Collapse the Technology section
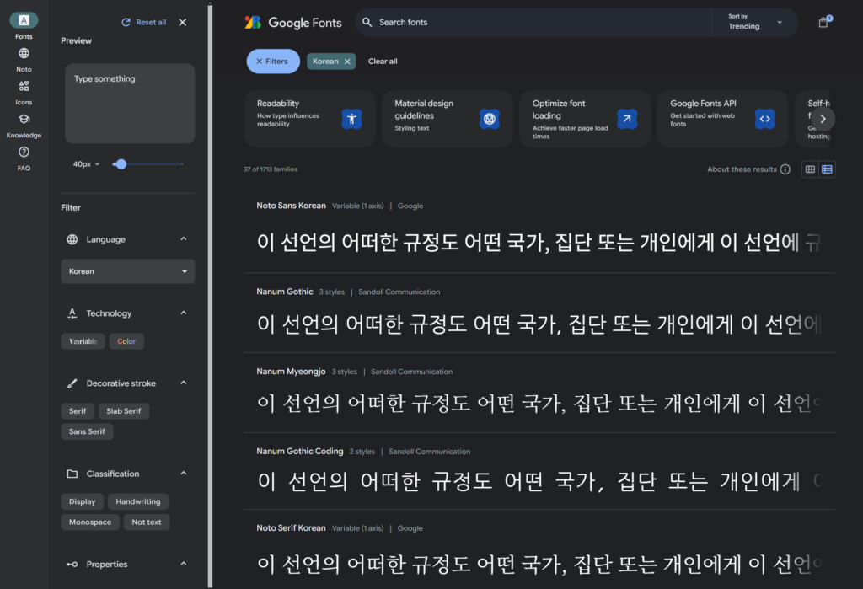863x589 pixels. tap(184, 313)
